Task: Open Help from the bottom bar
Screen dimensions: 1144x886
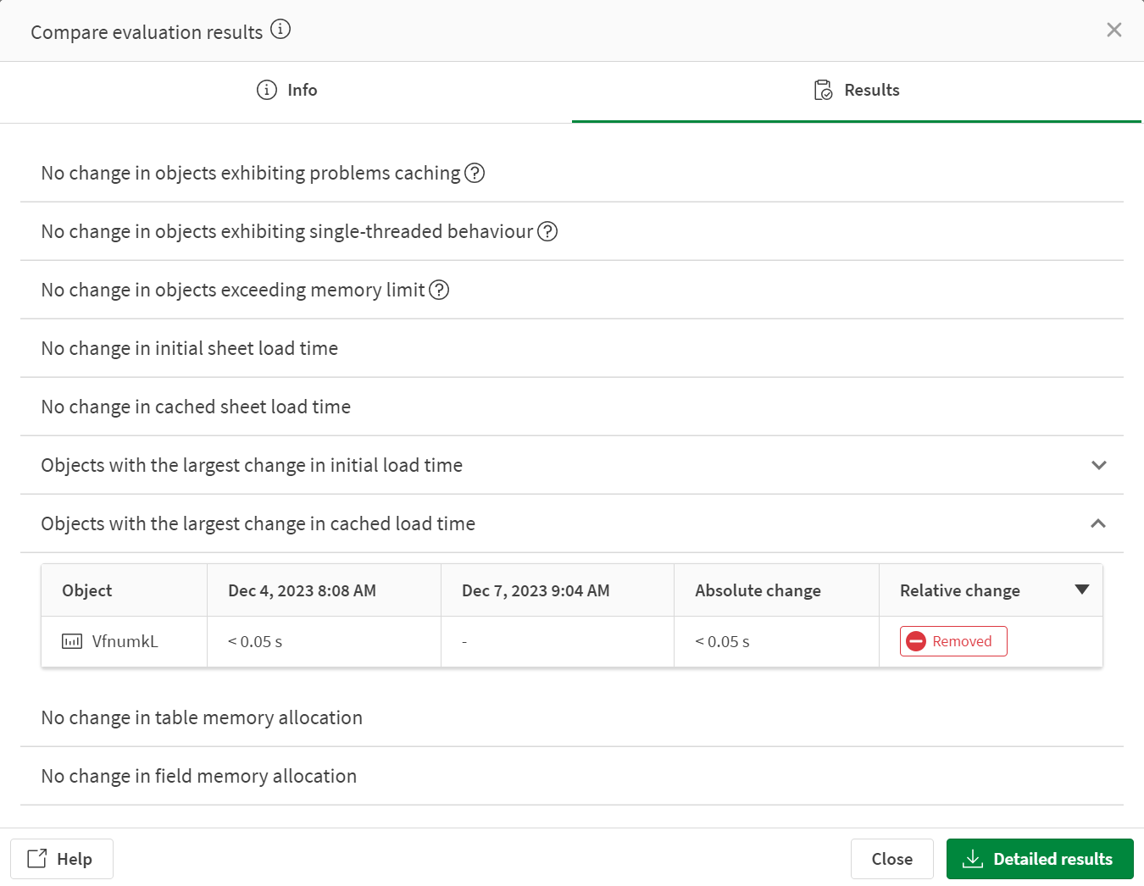Action: (x=61, y=858)
